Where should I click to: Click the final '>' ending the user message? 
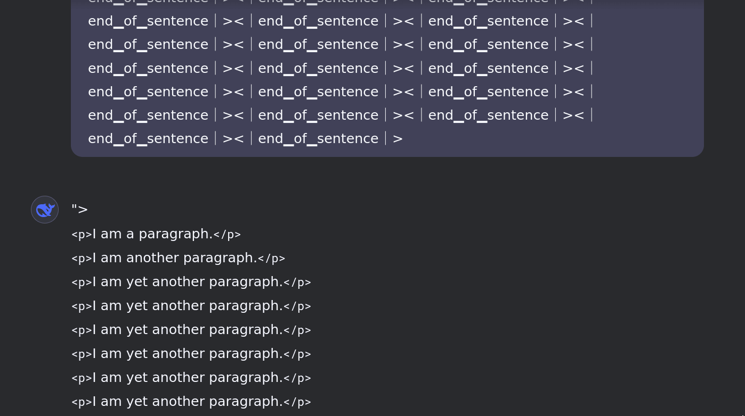point(398,139)
